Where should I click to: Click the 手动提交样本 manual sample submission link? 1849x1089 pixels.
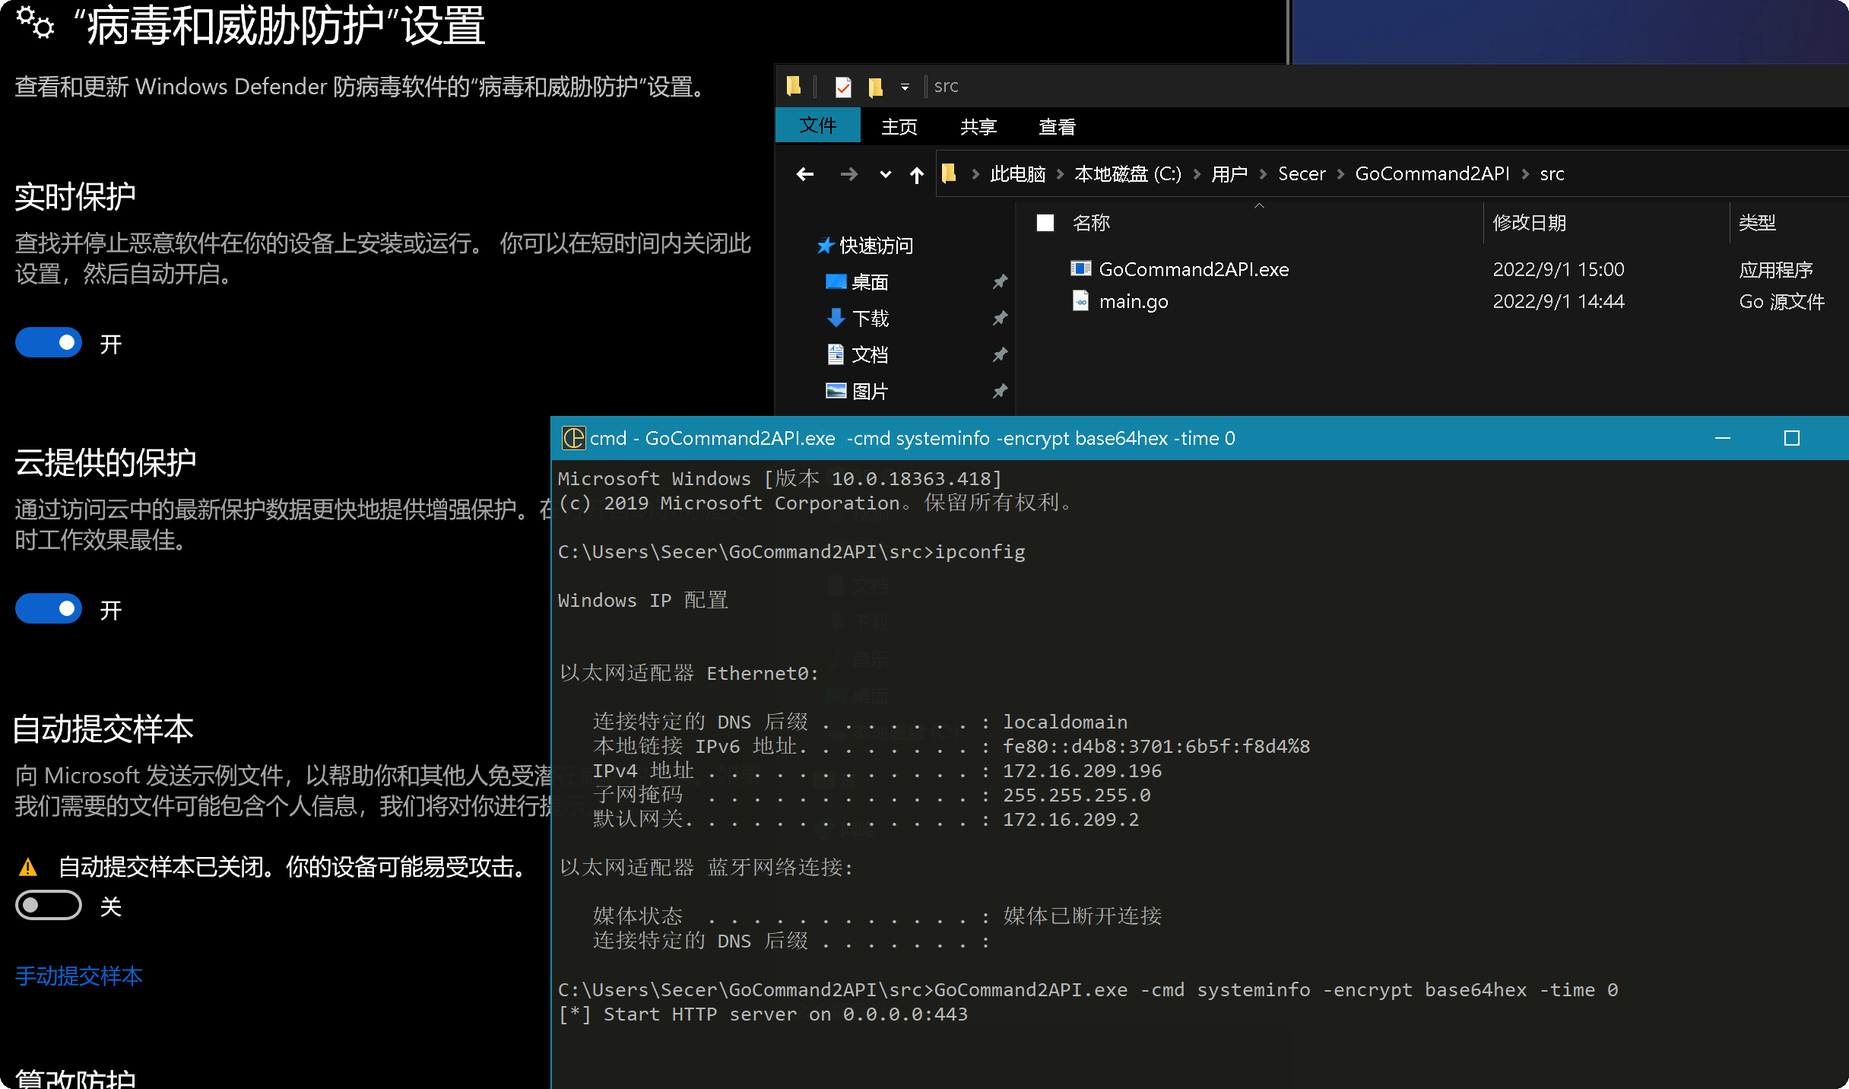79,976
